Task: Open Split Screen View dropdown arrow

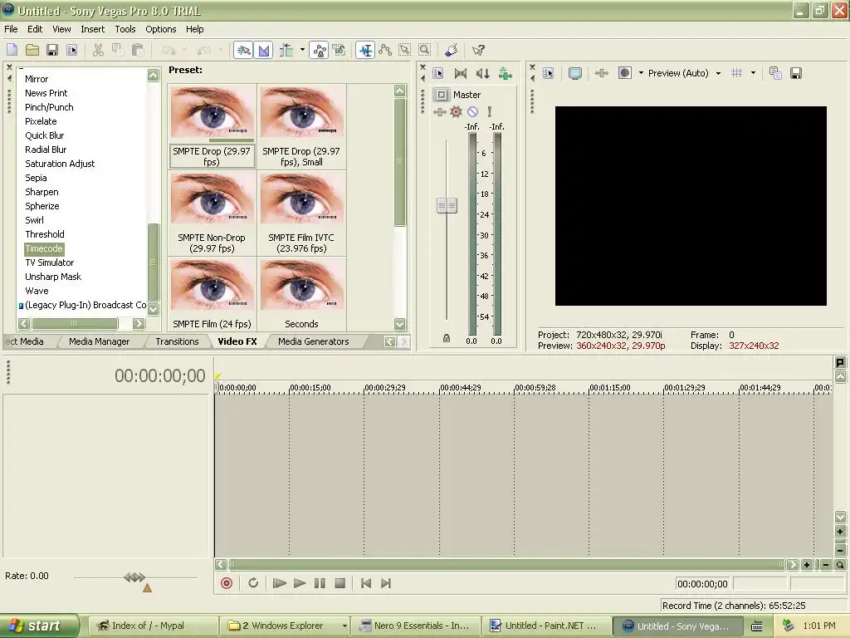Action: point(641,73)
